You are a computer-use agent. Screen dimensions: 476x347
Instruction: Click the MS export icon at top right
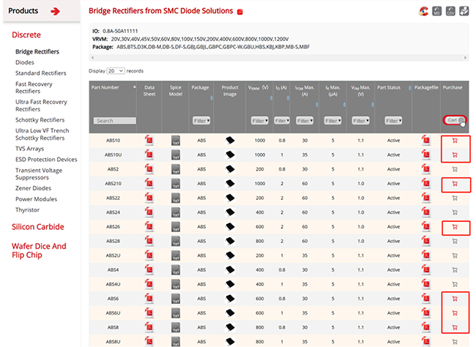click(436, 11)
